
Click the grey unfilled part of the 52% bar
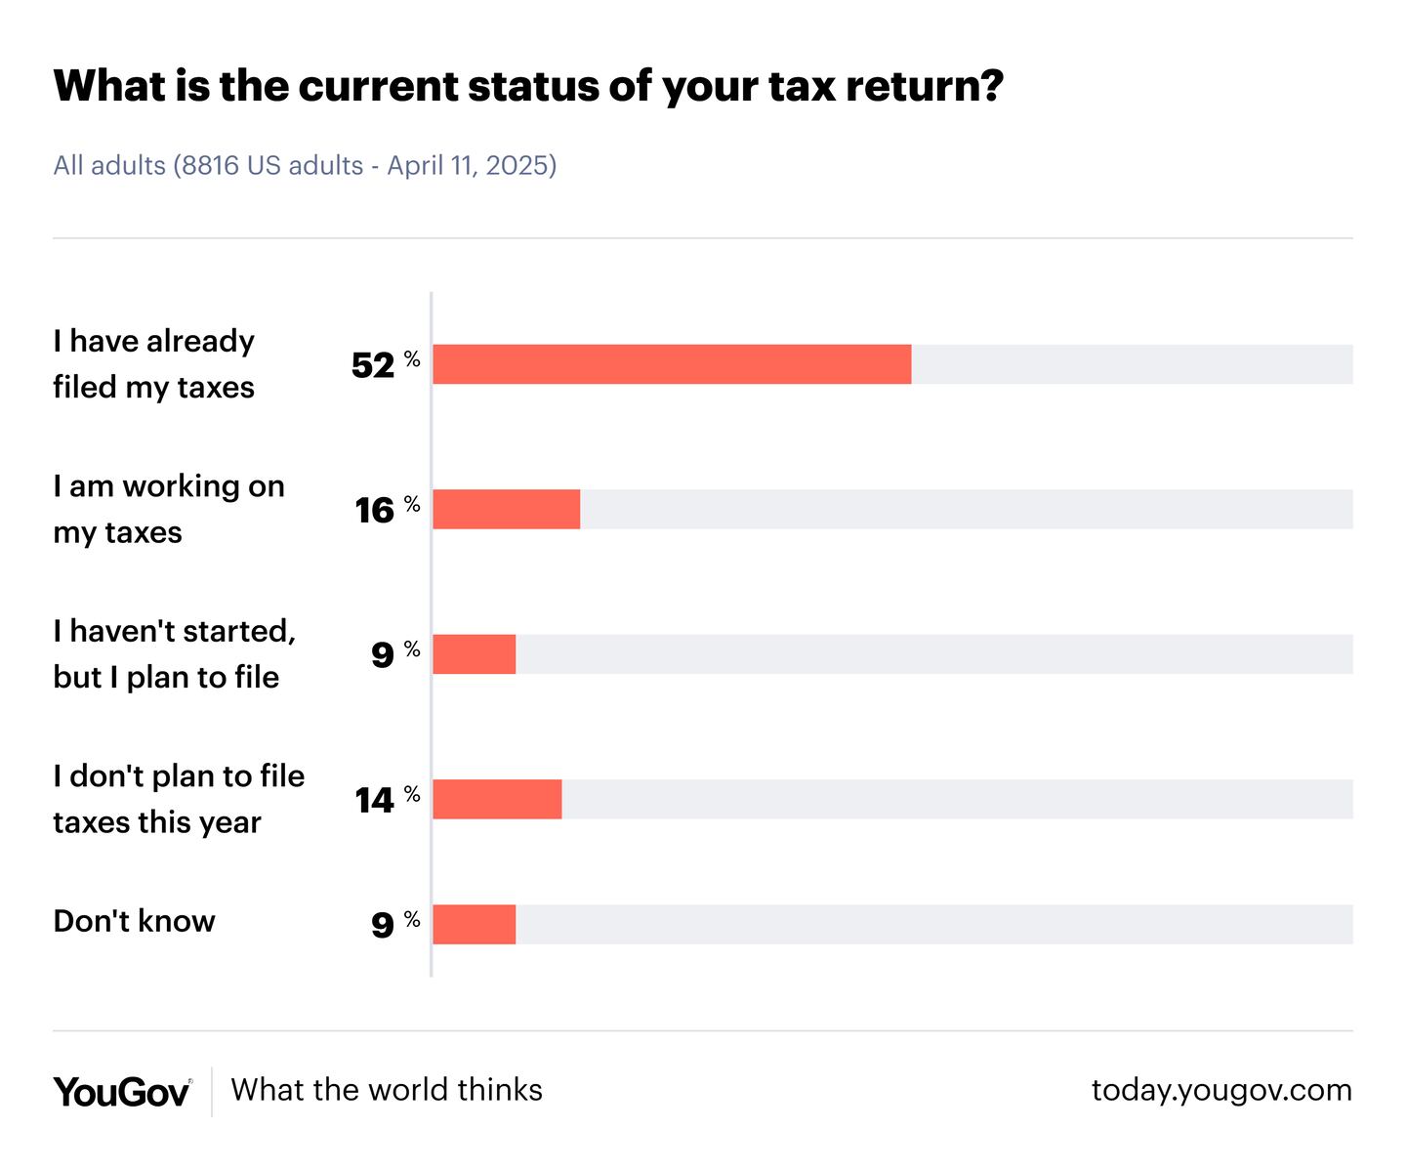[1132, 364]
